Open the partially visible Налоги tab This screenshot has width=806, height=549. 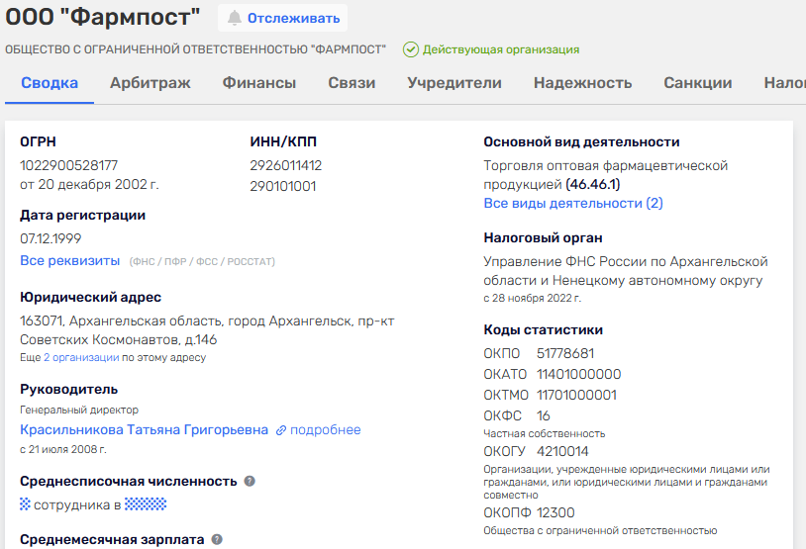click(784, 83)
